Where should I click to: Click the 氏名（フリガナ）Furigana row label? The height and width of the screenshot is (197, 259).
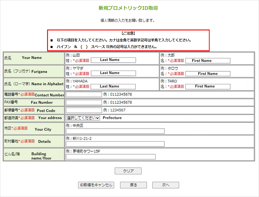[x=26, y=71]
